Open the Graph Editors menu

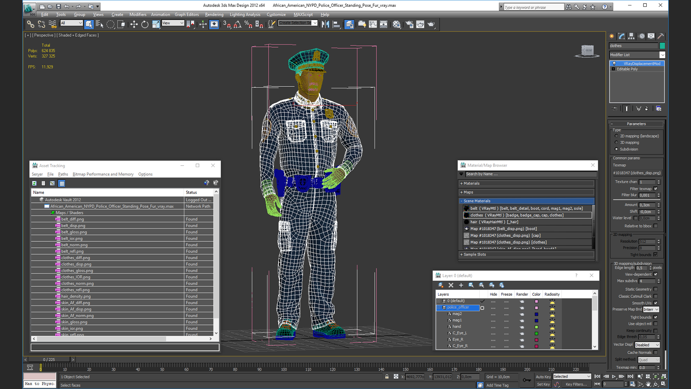(187, 14)
